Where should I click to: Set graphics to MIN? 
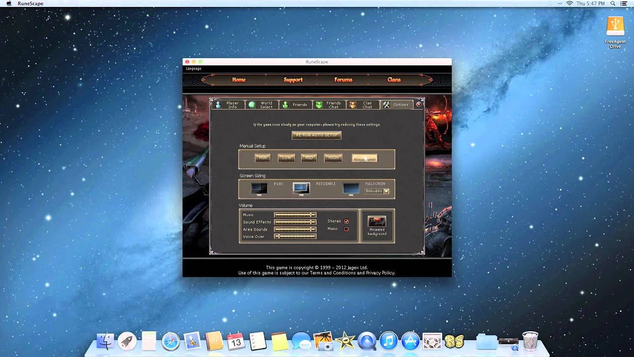263,158
